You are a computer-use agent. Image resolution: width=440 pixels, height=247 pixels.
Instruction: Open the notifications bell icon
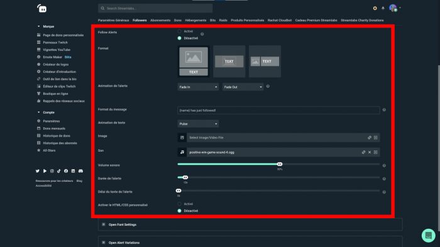click(383, 8)
